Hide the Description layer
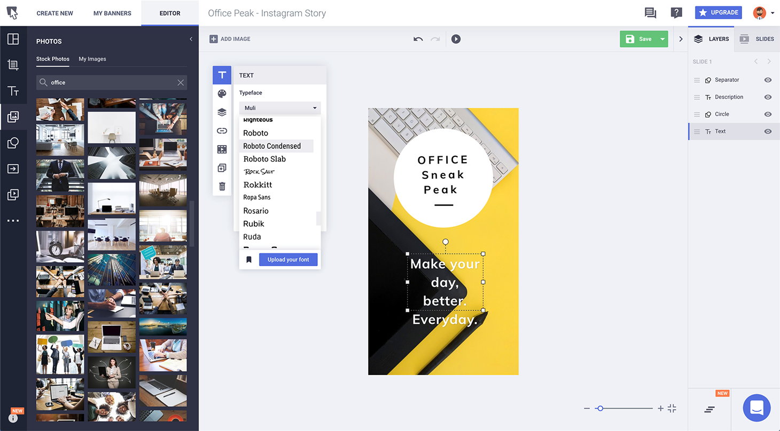 pyautogui.click(x=768, y=97)
